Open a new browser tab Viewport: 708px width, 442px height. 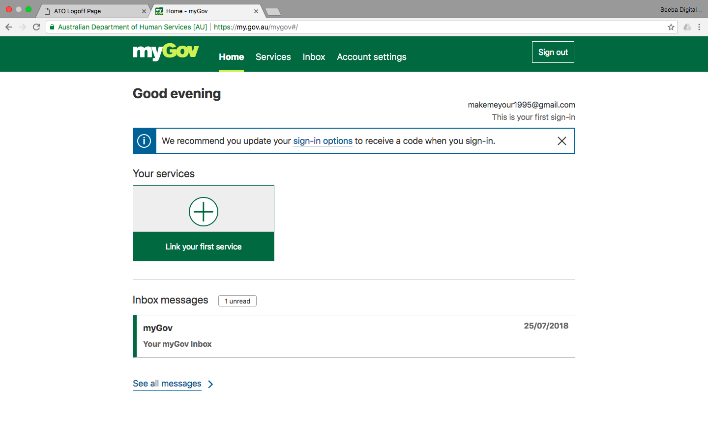pyautogui.click(x=273, y=11)
